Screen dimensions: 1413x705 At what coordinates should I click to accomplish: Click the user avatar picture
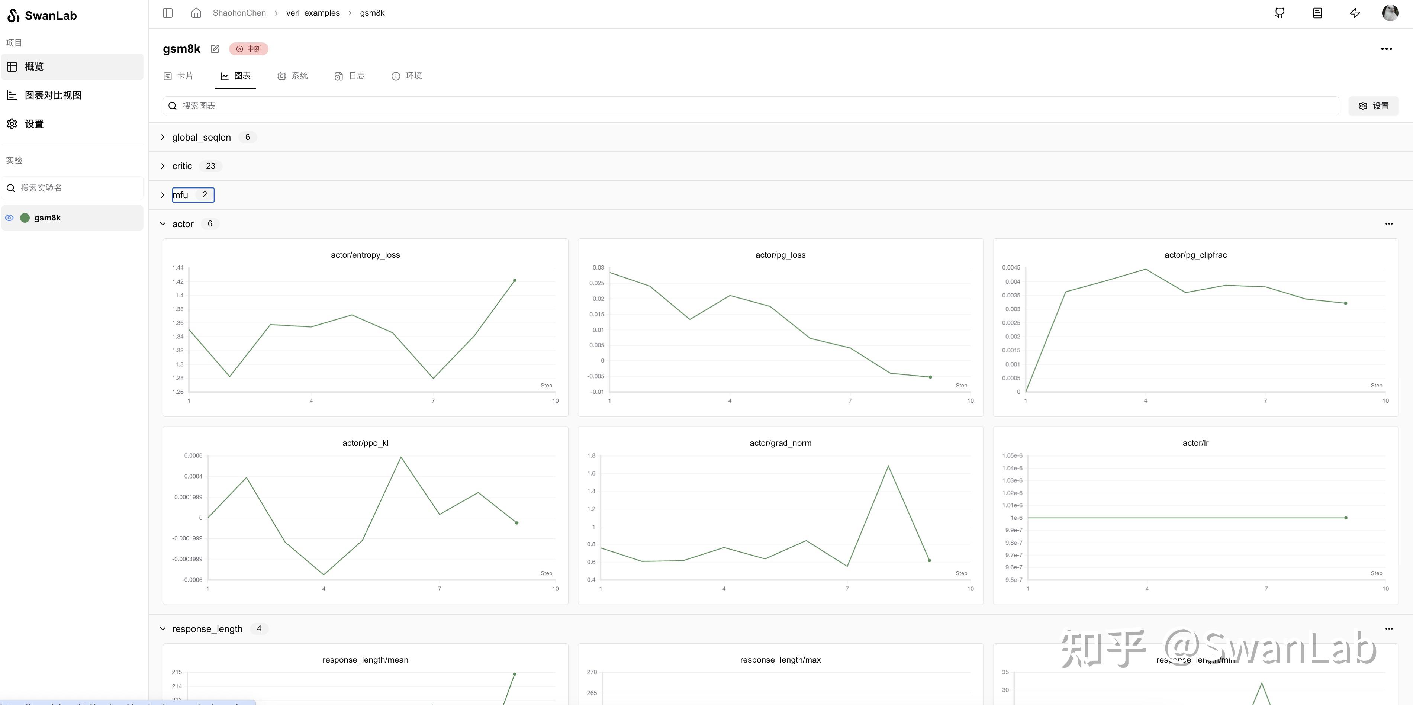(x=1390, y=13)
